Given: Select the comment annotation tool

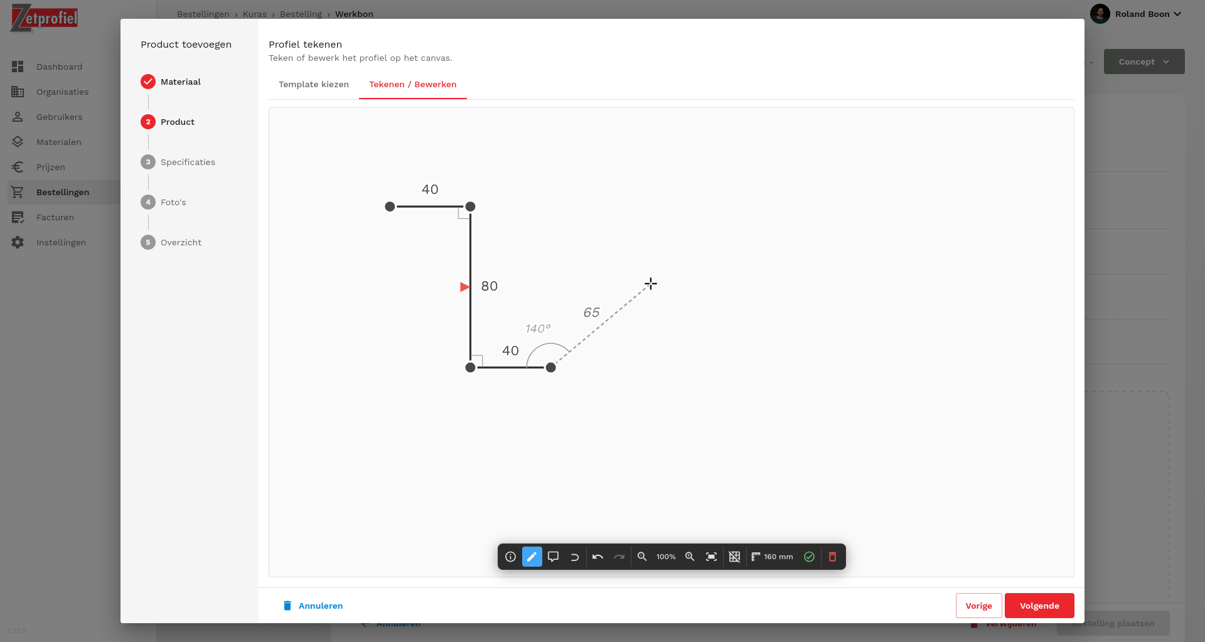Looking at the screenshot, I should pyautogui.click(x=553, y=557).
